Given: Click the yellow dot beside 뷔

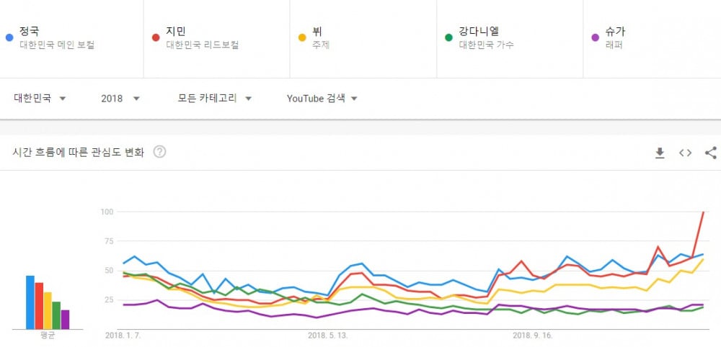Looking at the screenshot, I should 302,37.
